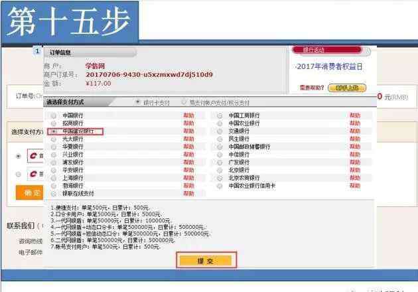The width and height of the screenshot is (418, 292).
Task: Select the 交通银行 radio button
Action: coord(220,131)
